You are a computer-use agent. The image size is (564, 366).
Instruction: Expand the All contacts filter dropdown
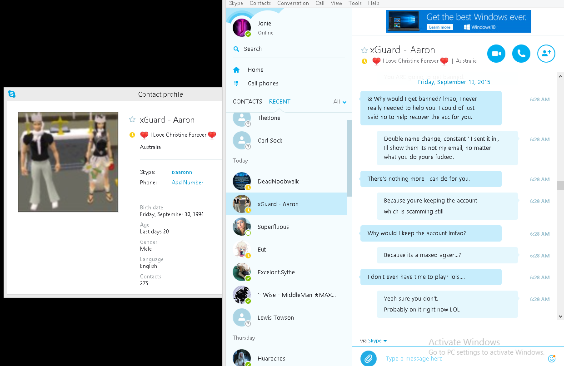coord(340,102)
